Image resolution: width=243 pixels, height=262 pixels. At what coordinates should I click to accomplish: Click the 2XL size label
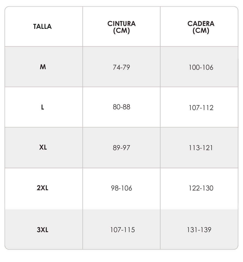tap(42, 188)
